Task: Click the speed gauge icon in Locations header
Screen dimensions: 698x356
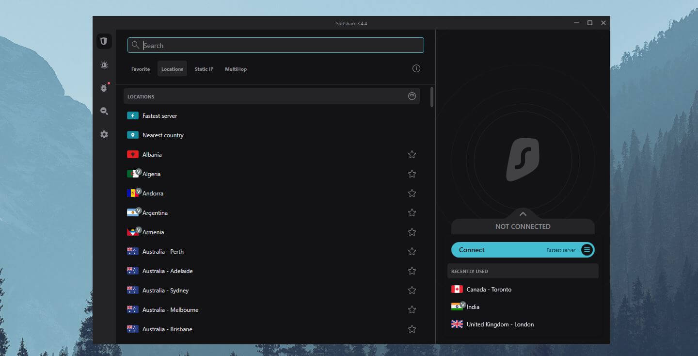Action: (412, 96)
